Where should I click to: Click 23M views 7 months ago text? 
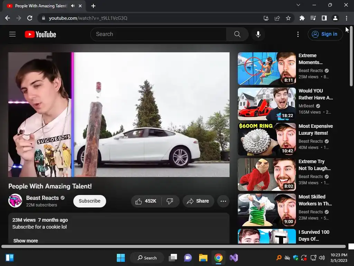(40, 220)
